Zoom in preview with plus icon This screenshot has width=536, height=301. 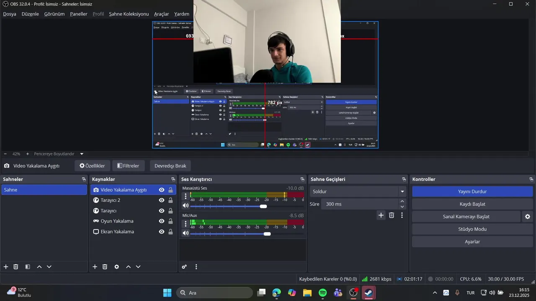coord(28,154)
